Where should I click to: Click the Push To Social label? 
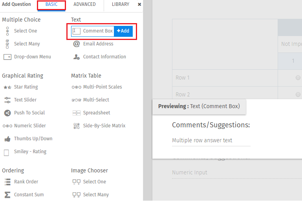29,113
